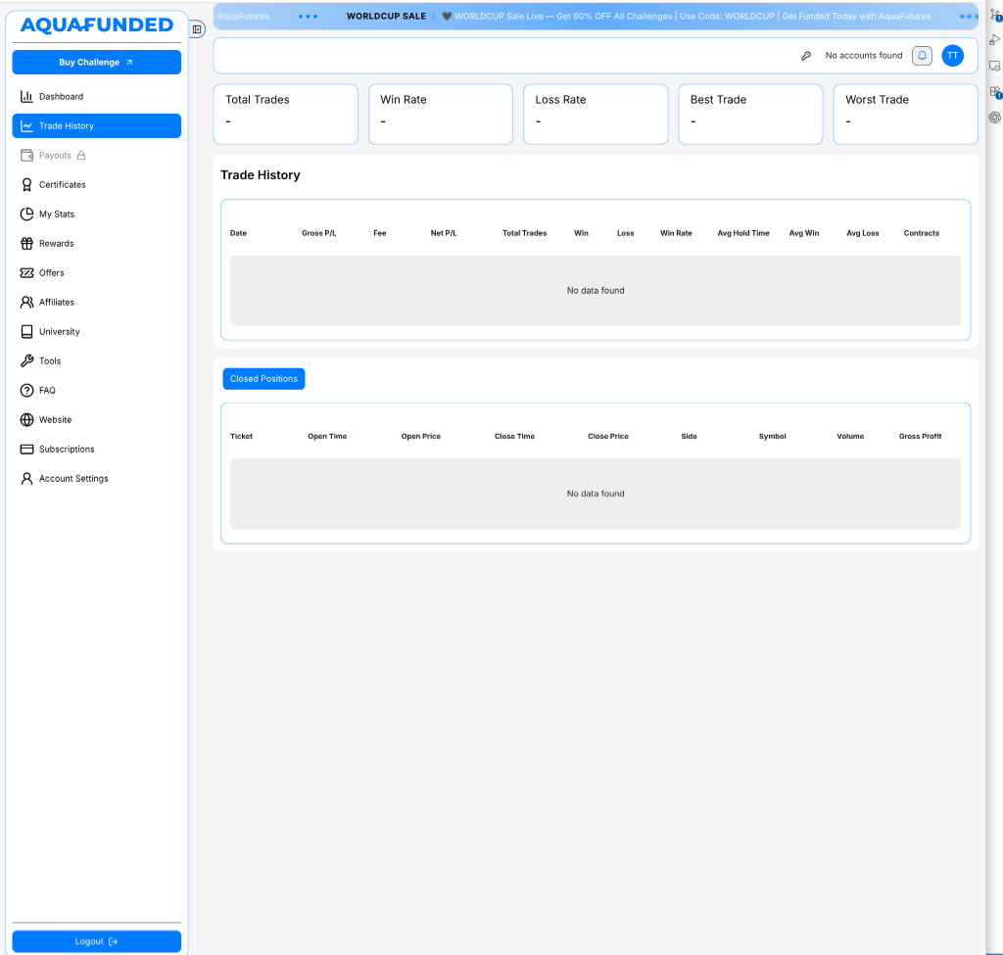Image resolution: width=1003 pixels, height=955 pixels.
Task: Click No data found in Closed Positions table
Action: (596, 494)
